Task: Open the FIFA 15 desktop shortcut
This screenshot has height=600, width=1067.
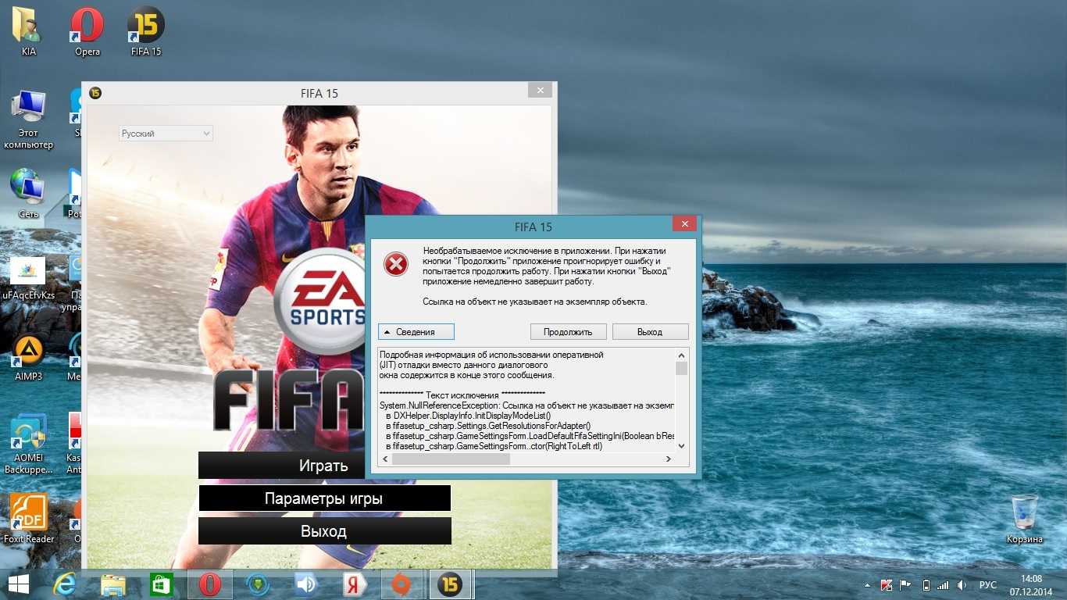Action: tap(146, 31)
